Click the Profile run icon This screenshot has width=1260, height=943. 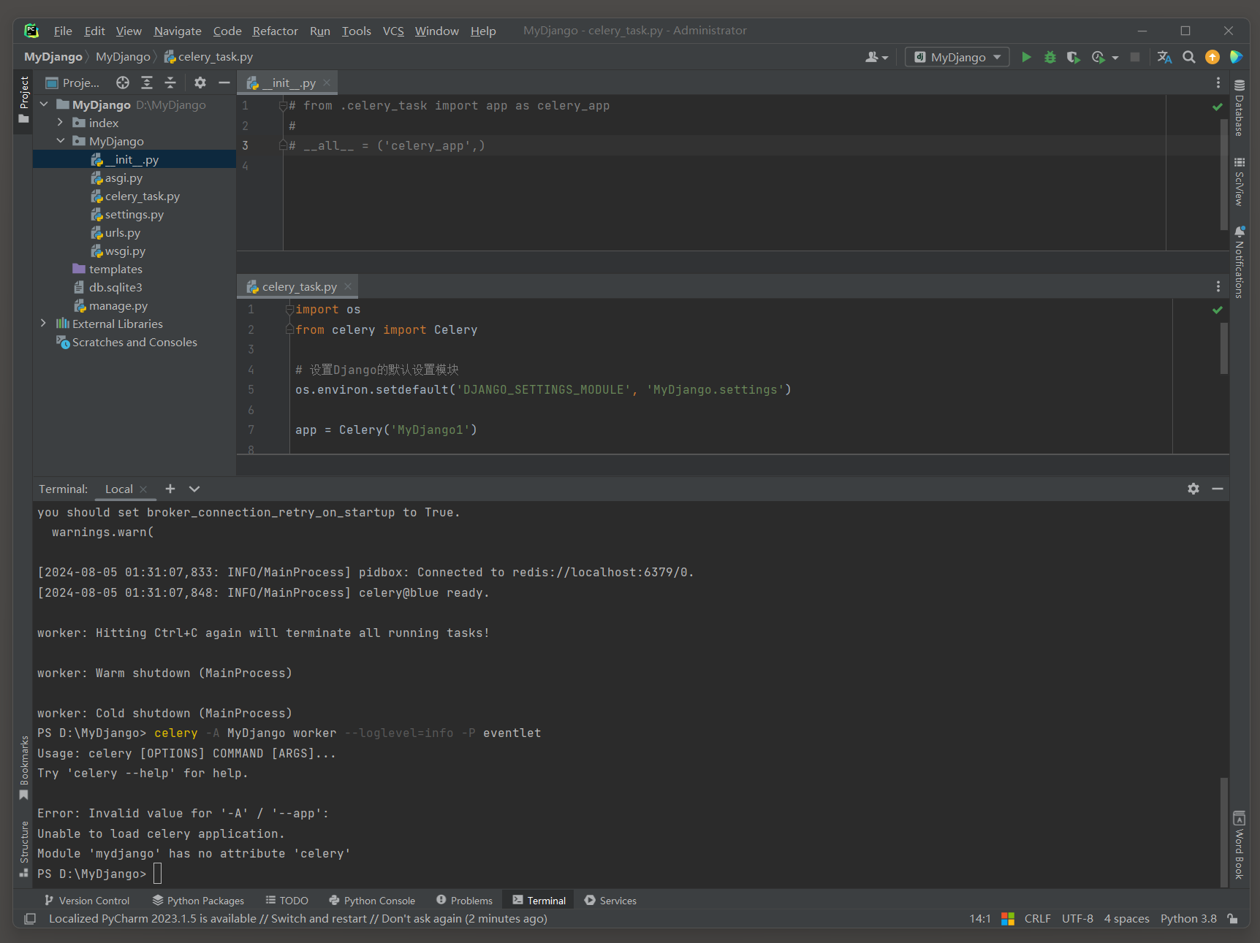coord(1098,57)
